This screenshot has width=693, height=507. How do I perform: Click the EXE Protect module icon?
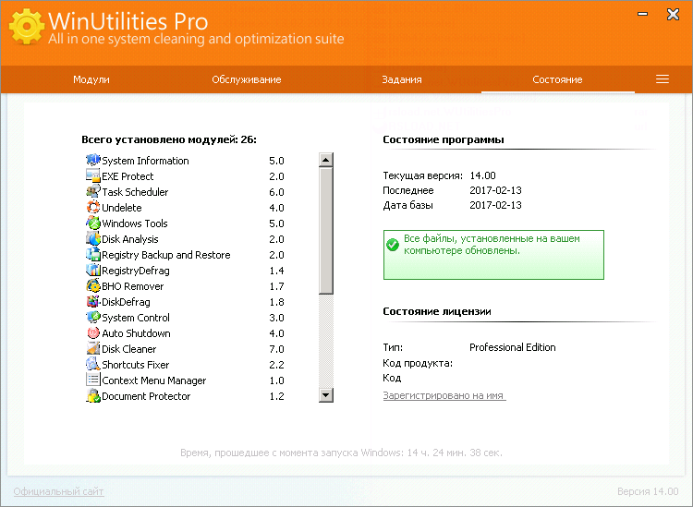[x=92, y=175]
